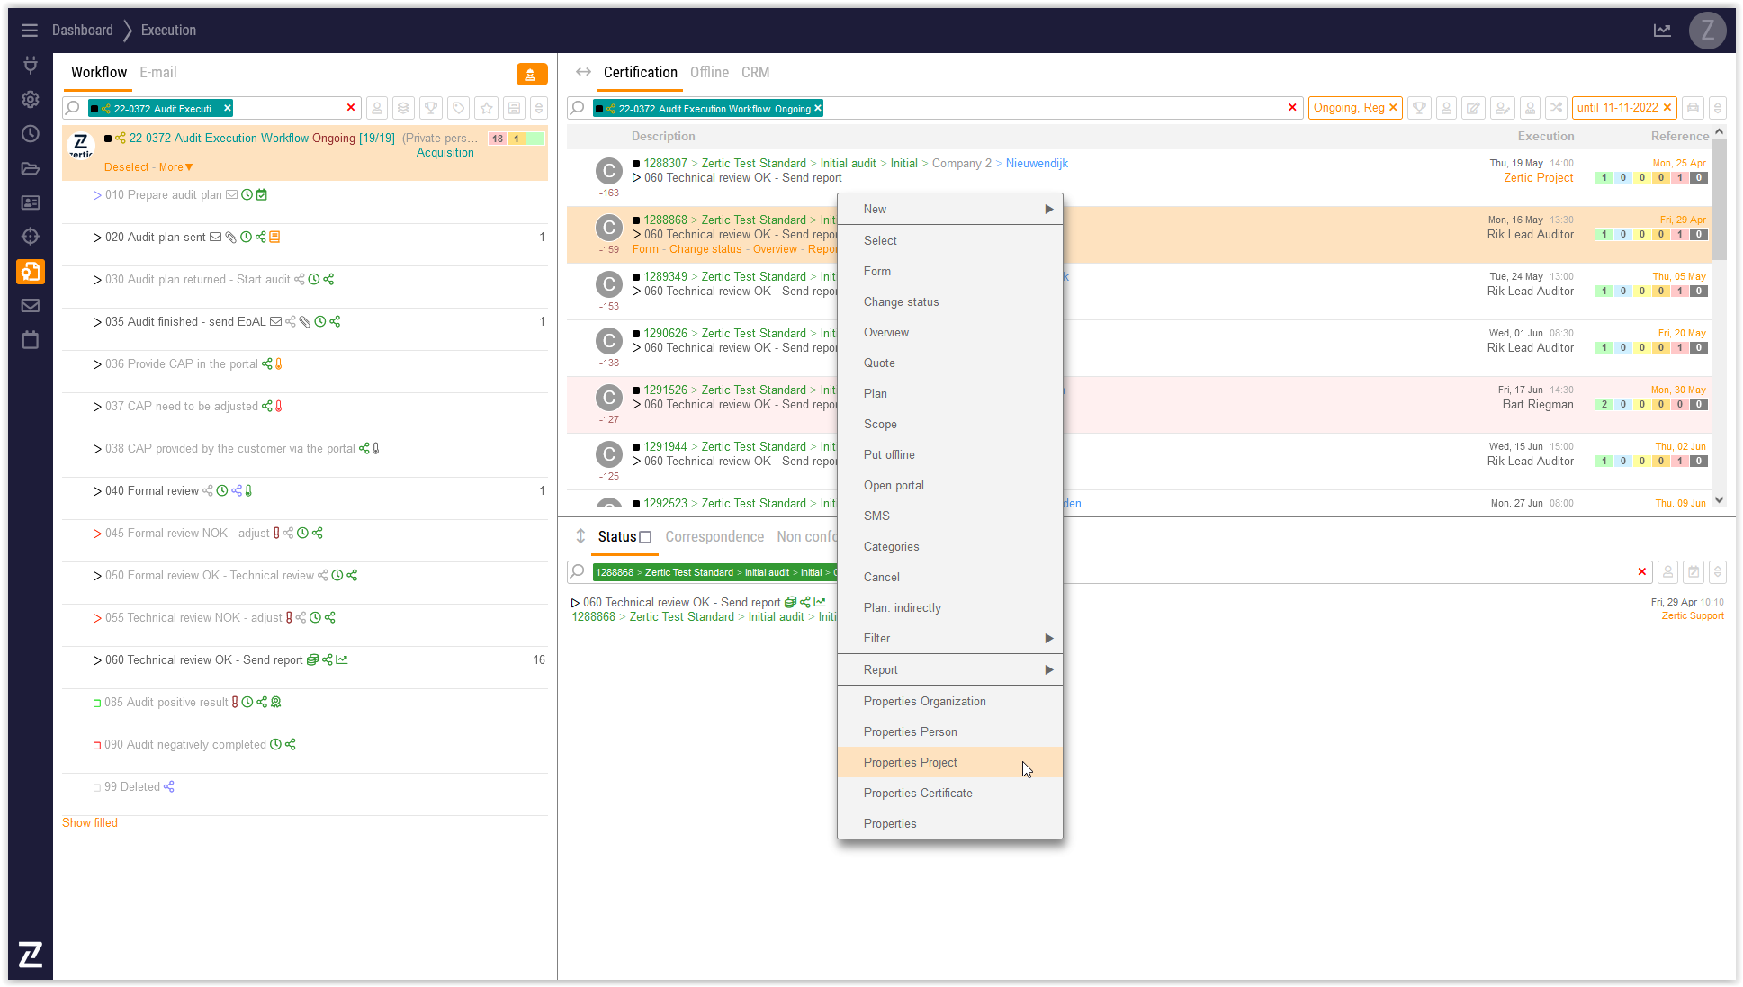1743x987 pixels.
Task: Open the More dropdown under workflow title
Action: point(175,167)
